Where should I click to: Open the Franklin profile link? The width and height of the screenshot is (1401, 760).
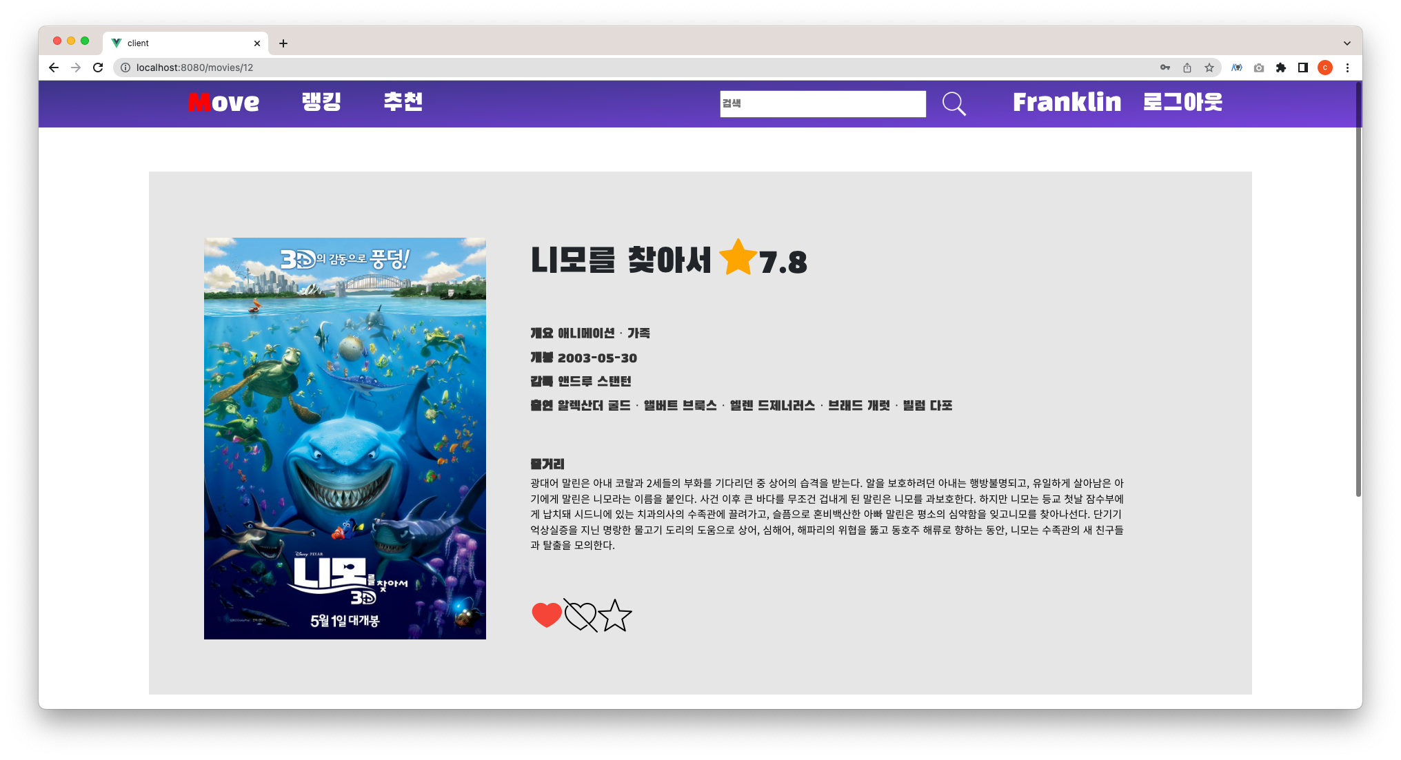(1067, 103)
